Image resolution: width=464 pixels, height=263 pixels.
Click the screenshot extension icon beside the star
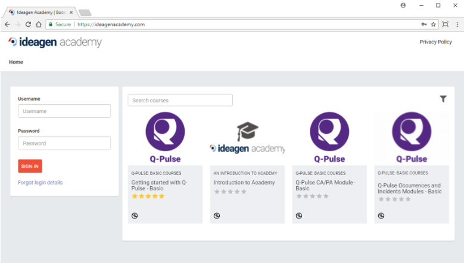click(x=445, y=24)
